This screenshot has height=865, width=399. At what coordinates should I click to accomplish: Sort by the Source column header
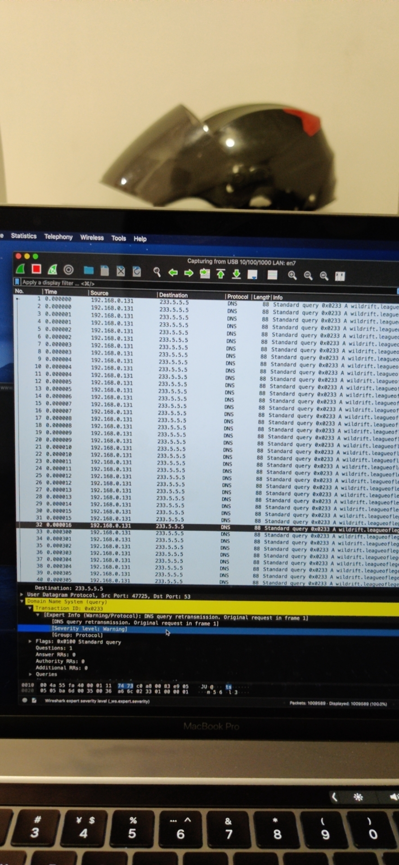[99, 292]
